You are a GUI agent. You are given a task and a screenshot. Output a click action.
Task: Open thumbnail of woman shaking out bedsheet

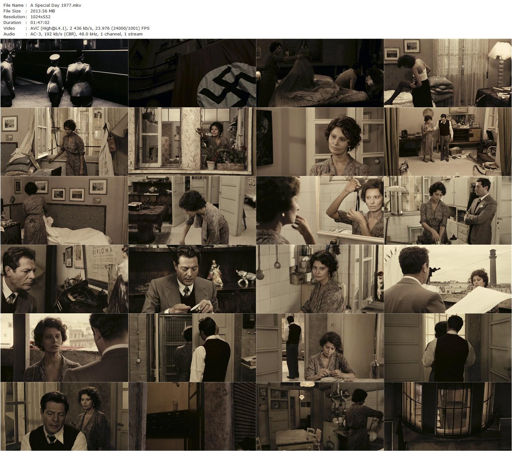(x=320, y=73)
